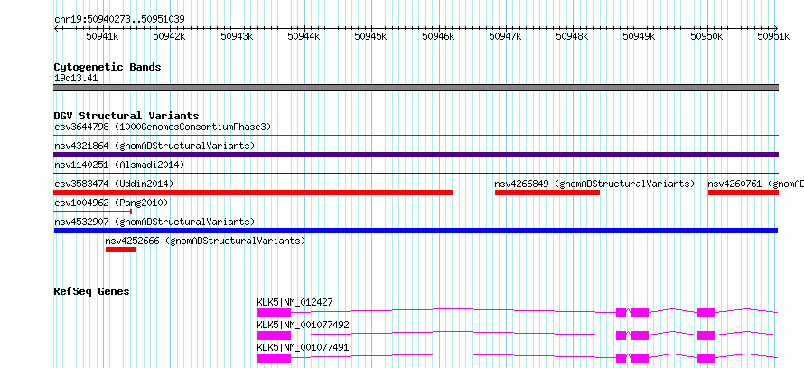
Task: Click the 19q13.41 band label
Action: [76, 79]
